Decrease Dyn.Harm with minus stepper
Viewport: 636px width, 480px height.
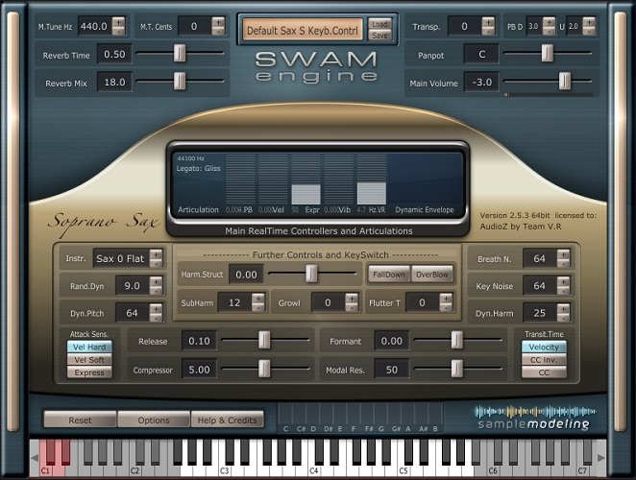coord(563,318)
